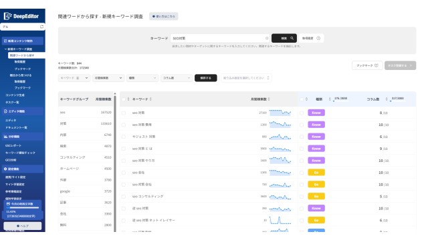Viewport: 428px width, 240px height.
Task: Open 競合から見つける in the sidebar
Action: pyautogui.click(x=21, y=75)
